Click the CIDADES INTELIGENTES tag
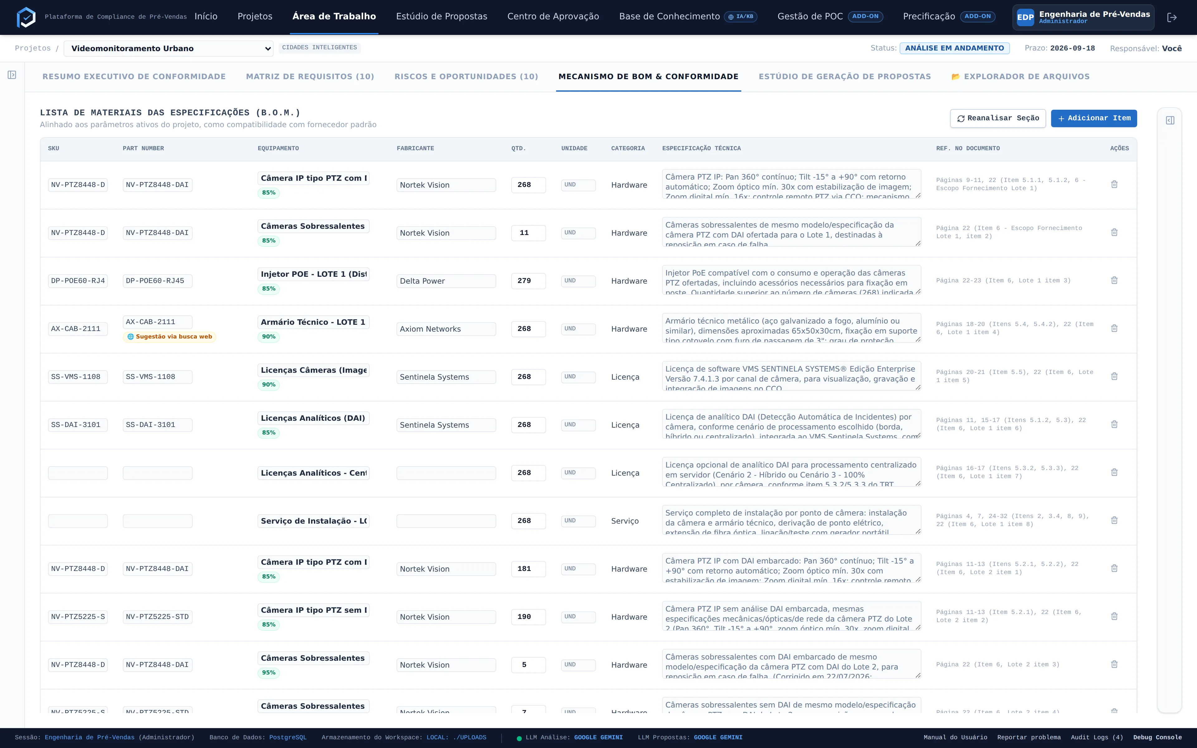The height and width of the screenshot is (748, 1197). pos(320,47)
